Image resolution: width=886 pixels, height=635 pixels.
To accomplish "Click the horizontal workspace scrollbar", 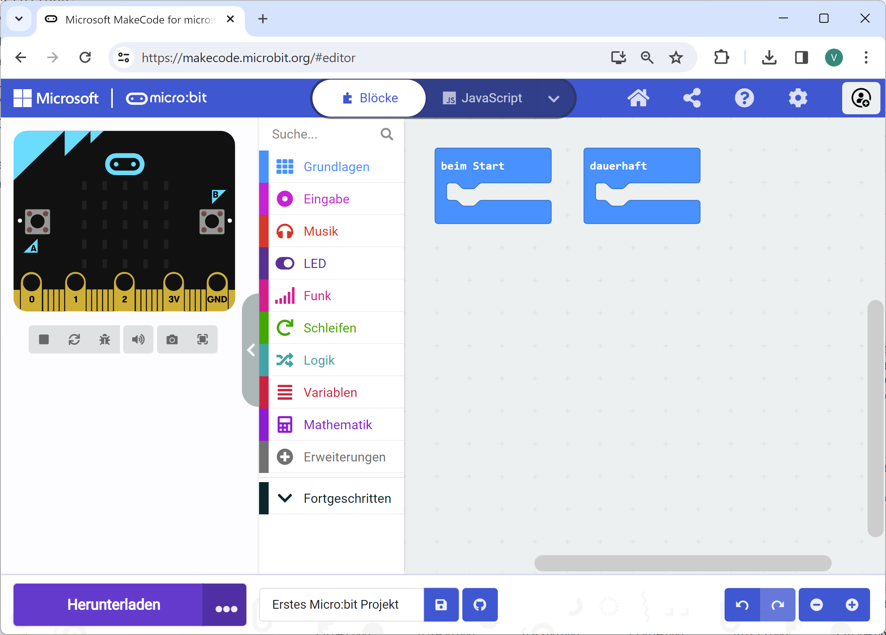I will [x=682, y=563].
